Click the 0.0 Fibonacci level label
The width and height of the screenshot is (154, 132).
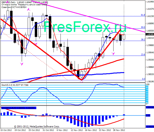[x=144, y=79]
